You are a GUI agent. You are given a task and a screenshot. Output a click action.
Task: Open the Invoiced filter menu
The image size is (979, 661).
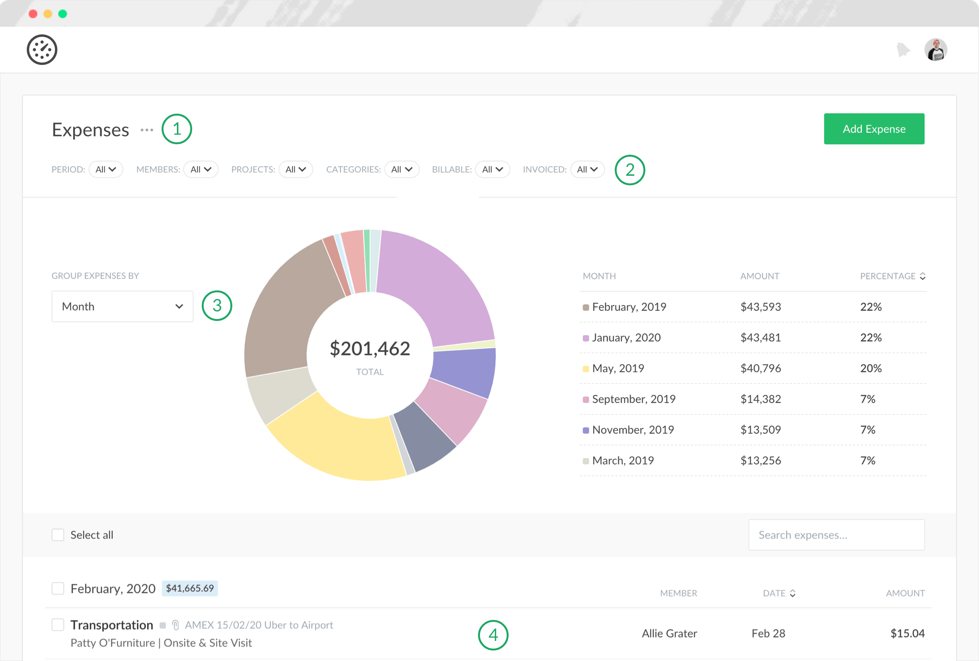[587, 170]
